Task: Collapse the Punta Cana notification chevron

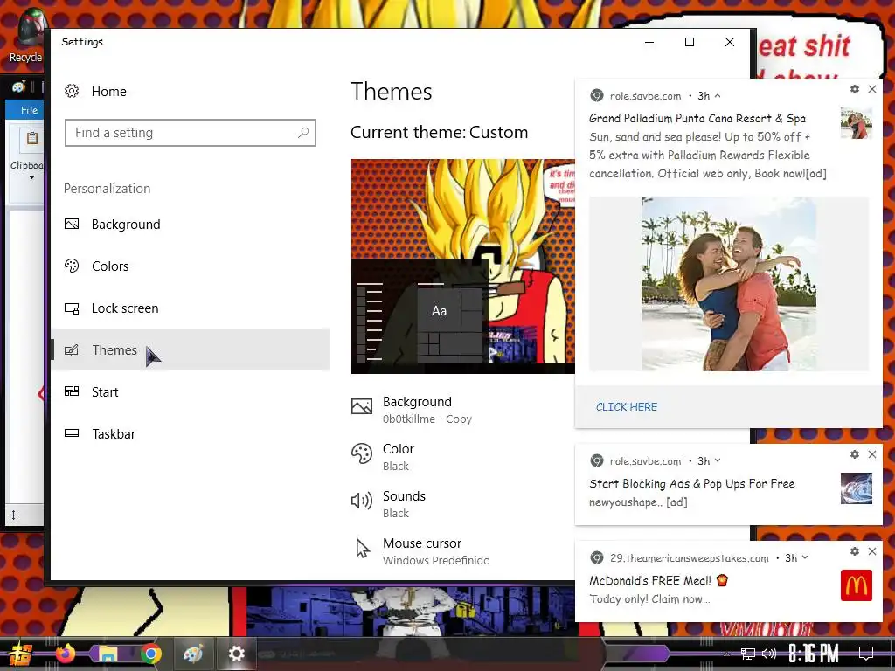Action: pos(718,96)
